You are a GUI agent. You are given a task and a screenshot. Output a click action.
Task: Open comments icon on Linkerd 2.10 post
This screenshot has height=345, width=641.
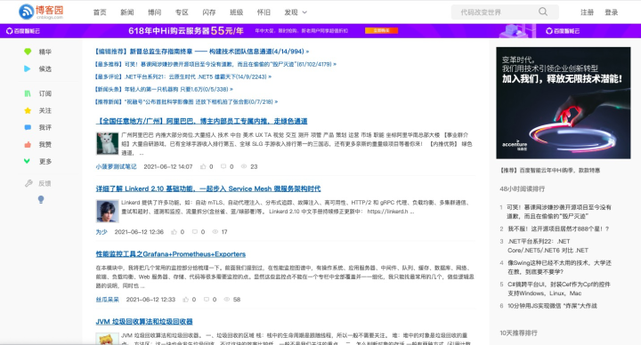pyautogui.click(x=195, y=232)
